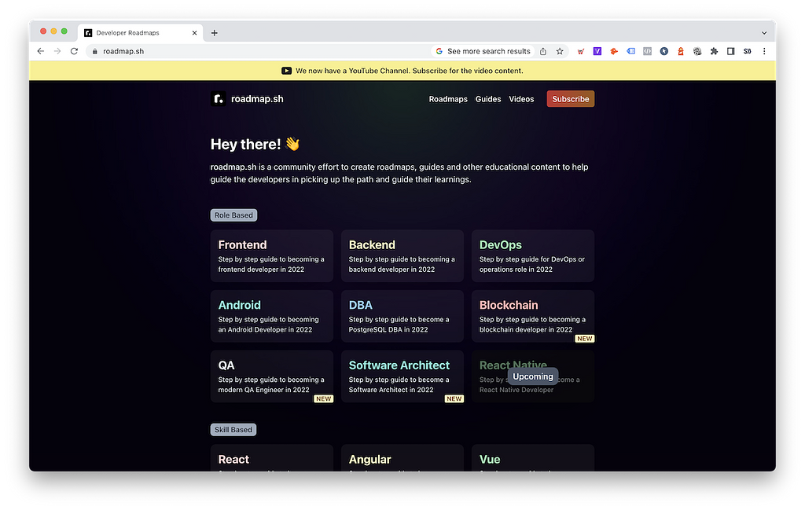Open the Frontend roadmap card
The image size is (805, 510).
pyautogui.click(x=271, y=255)
